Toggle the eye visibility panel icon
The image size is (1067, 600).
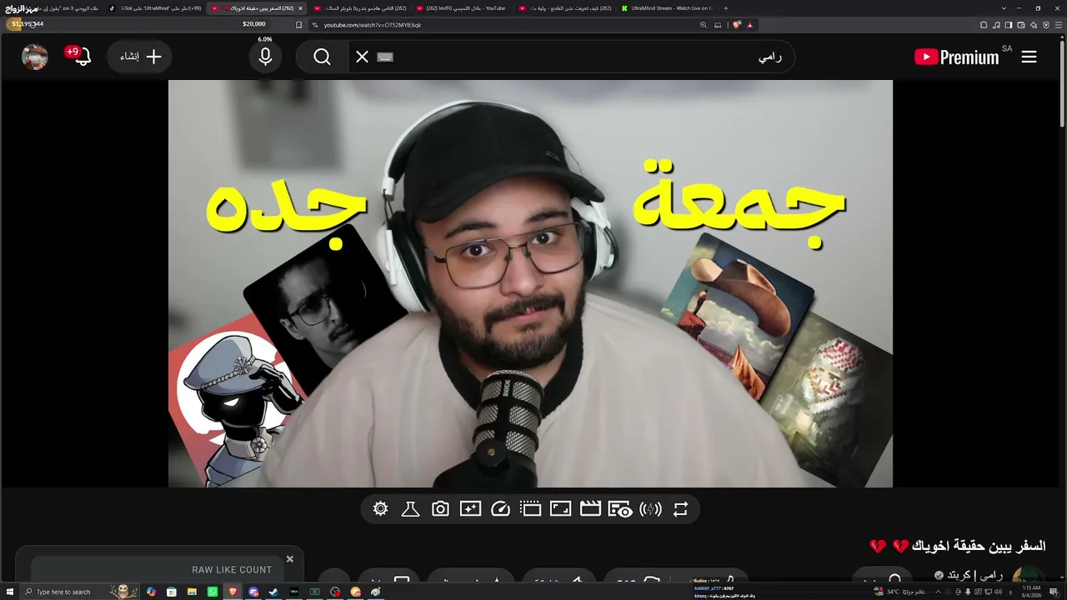pyautogui.click(x=620, y=509)
